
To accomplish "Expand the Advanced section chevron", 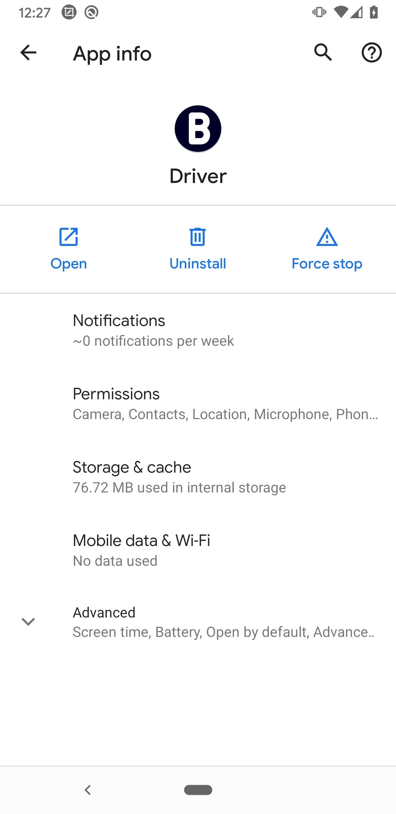I will click(x=28, y=621).
